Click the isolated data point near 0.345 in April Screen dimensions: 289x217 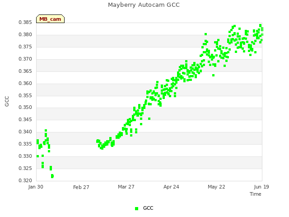click(149, 118)
